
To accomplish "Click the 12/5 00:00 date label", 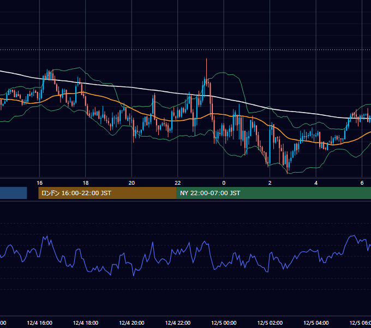I will pyautogui.click(x=224, y=323).
